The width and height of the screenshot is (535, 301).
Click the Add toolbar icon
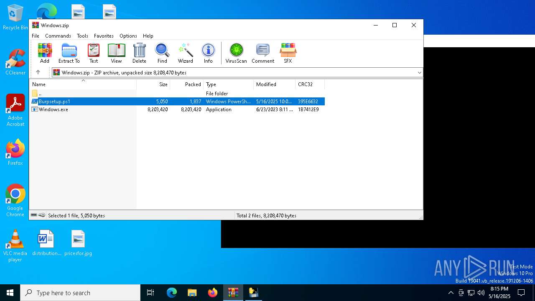(45, 53)
